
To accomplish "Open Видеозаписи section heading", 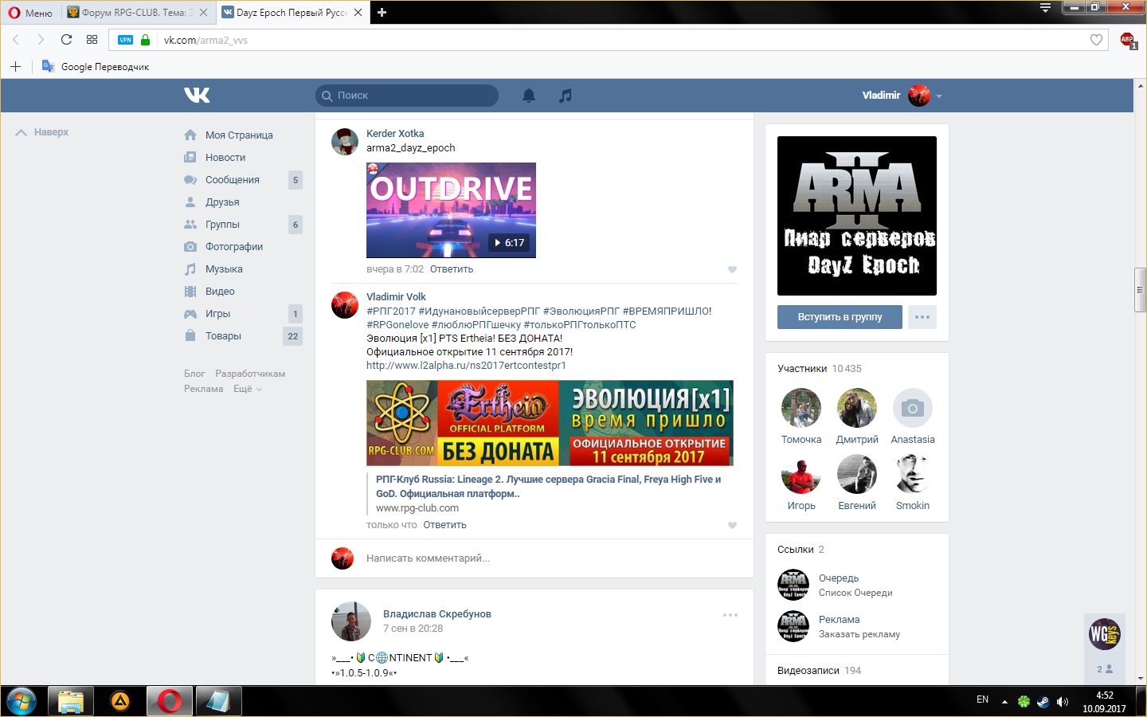I will [x=808, y=671].
